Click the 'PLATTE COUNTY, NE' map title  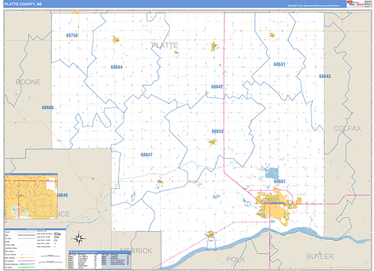[23, 4]
